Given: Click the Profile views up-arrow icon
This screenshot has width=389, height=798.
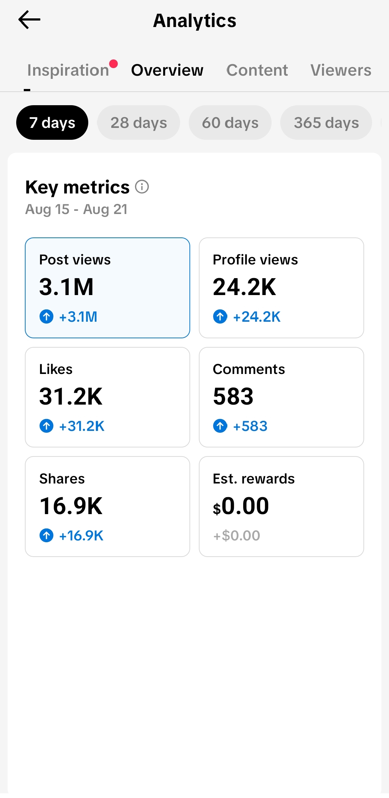Looking at the screenshot, I should tap(220, 317).
